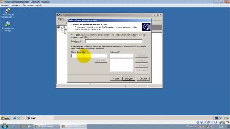230x129 pixels.
Task: Switch to Windows2003 VirtualBox taskbar item
Action: click(74, 126)
